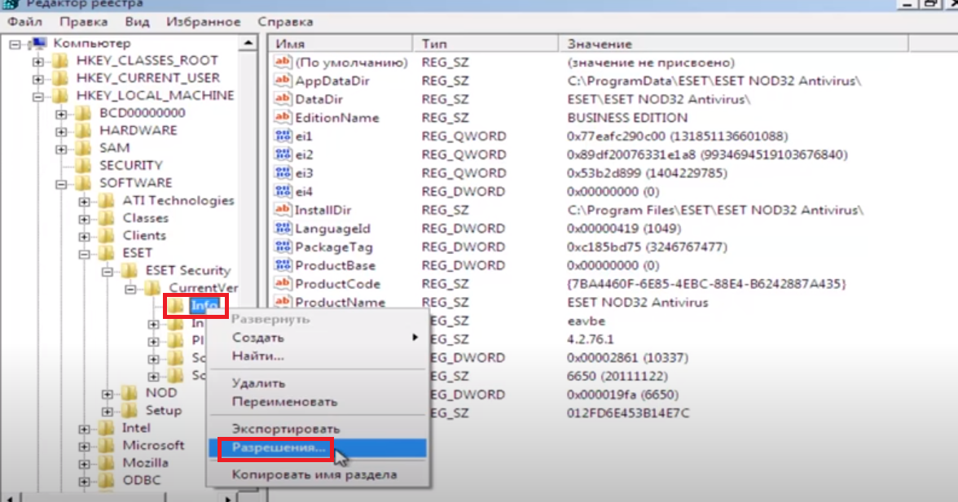Click the binary icon of PackageTag
The width and height of the screenshot is (958, 502).
(x=283, y=247)
